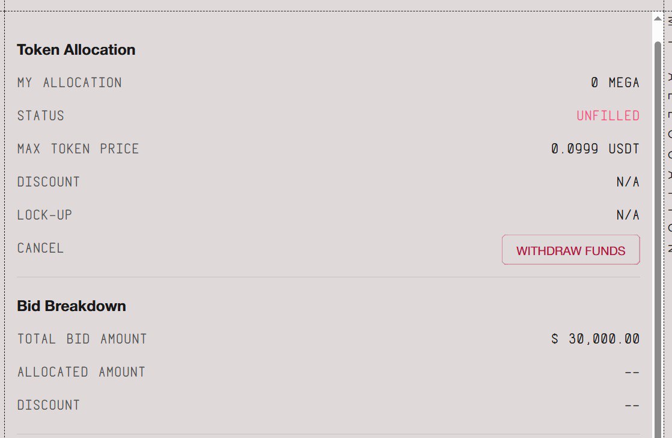Click DISCOUNT label under Bid Breakdown
This screenshot has width=672, height=438.
49,406
